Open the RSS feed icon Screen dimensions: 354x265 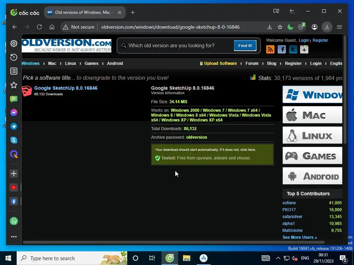point(270,49)
